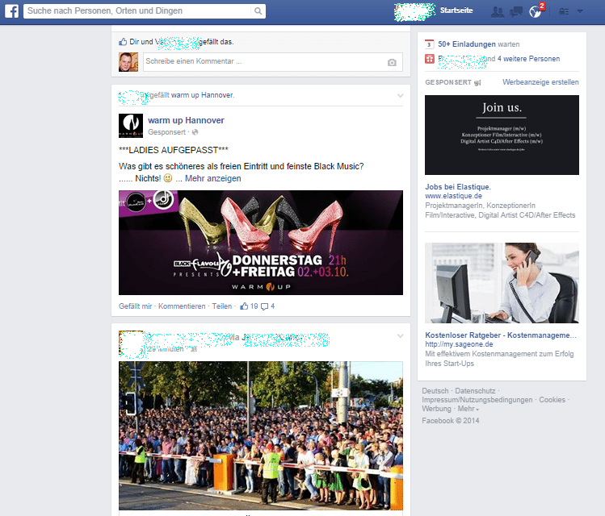Click the search magnifier icon
Screen dimensions: 605x516
(258, 11)
